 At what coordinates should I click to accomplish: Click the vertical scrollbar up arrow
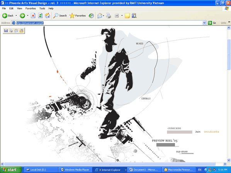[x=229, y=28]
